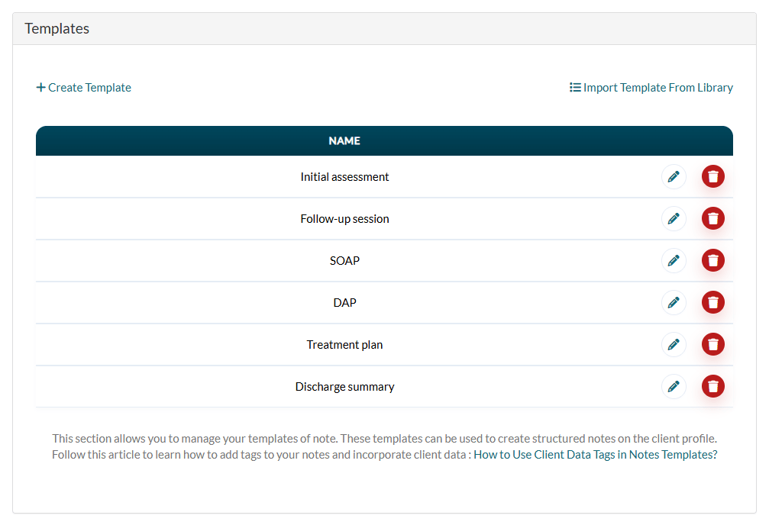Delete the SOAP template

point(712,260)
